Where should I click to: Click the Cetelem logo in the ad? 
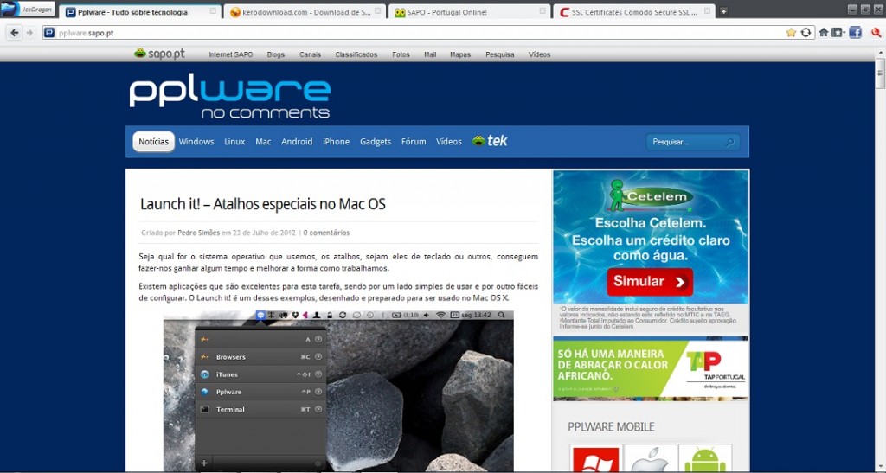click(x=651, y=196)
